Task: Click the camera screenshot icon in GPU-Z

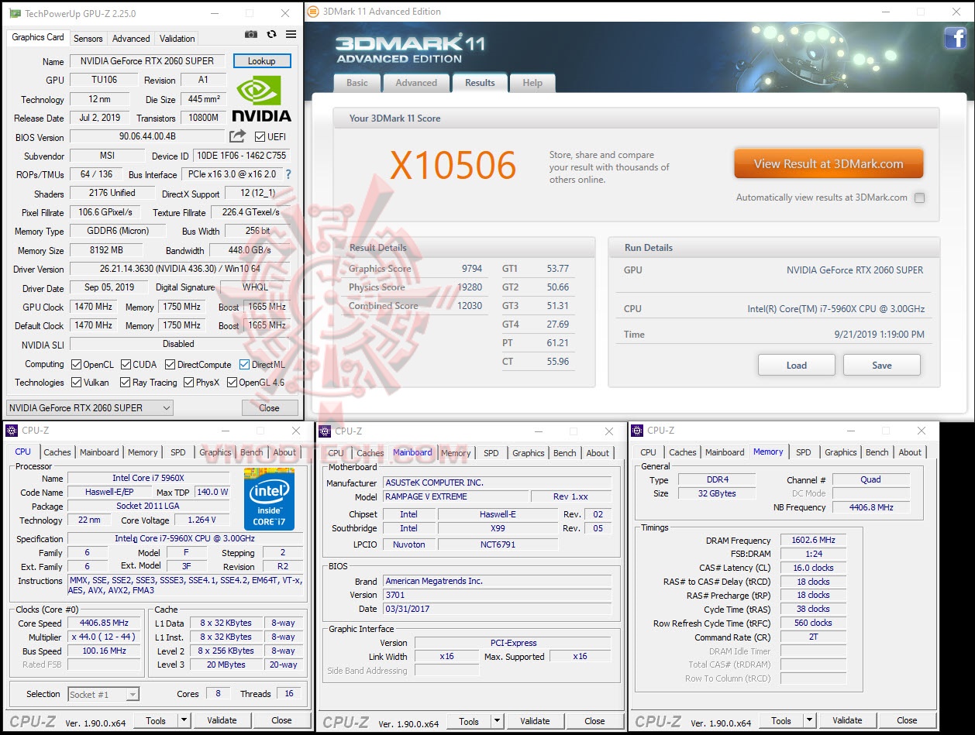Action: [250, 34]
